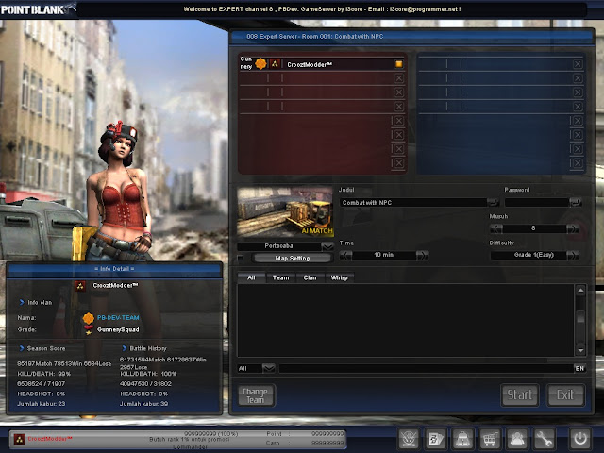Expand the chat All channel dropdown
This screenshot has height=453, width=604.
[268, 369]
